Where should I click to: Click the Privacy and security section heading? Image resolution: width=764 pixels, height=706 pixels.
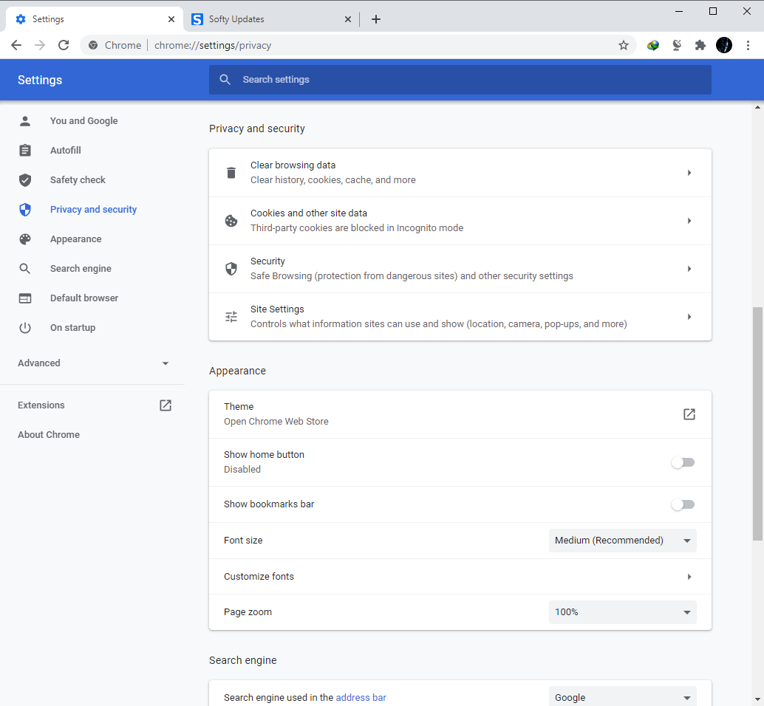(x=257, y=128)
